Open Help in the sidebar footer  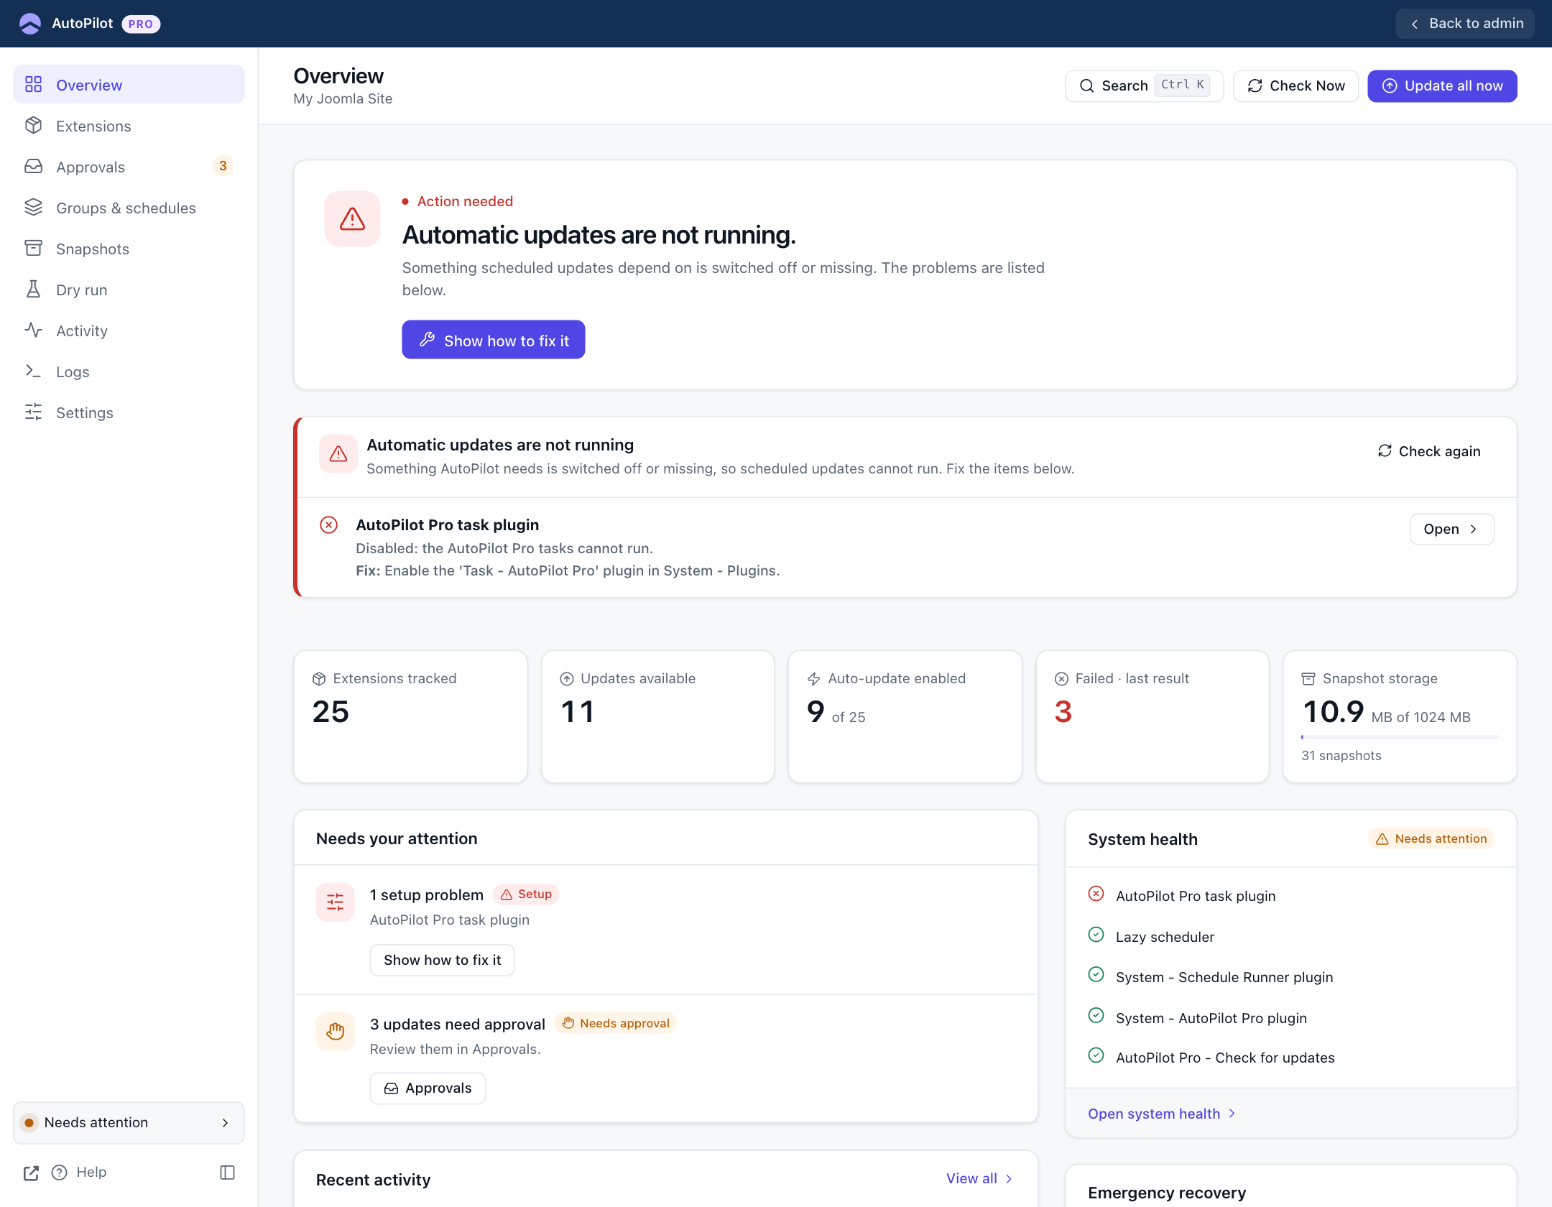[x=80, y=1173]
